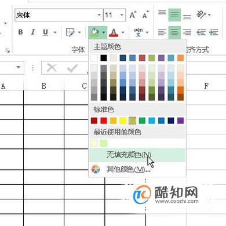This screenshot has width=226, height=226.
Task: Toggle middle vertical alignment
Action: [x=174, y=14]
